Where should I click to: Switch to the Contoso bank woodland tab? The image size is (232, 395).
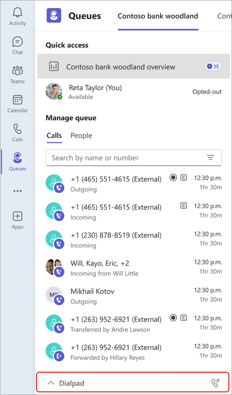pyautogui.click(x=158, y=16)
